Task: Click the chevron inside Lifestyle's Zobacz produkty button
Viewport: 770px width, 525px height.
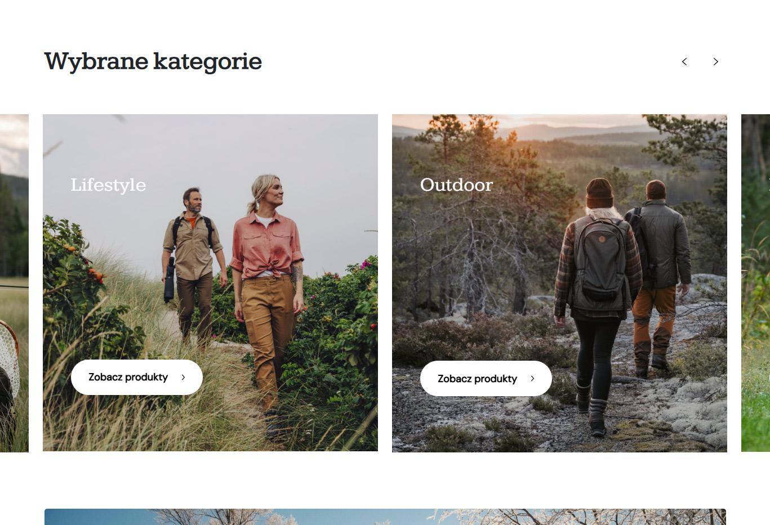Action: (x=183, y=377)
